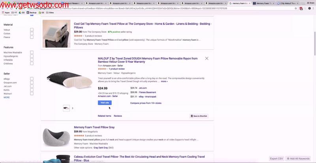Screen dimensions: 316x163
Task: Open 'Memory Foam Travel Pillow Gray' listing
Action: coord(94,127)
